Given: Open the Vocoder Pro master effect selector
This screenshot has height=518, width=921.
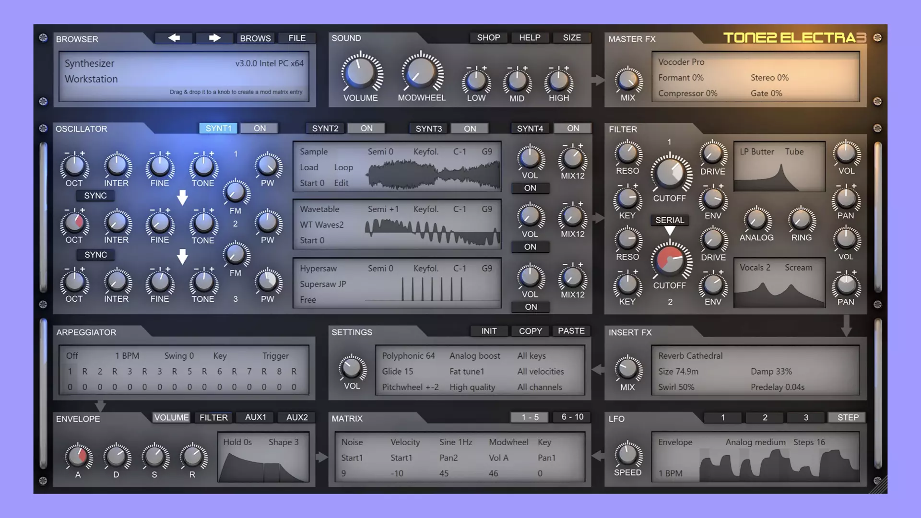Looking at the screenshot, I should click(x=681, y=62).
